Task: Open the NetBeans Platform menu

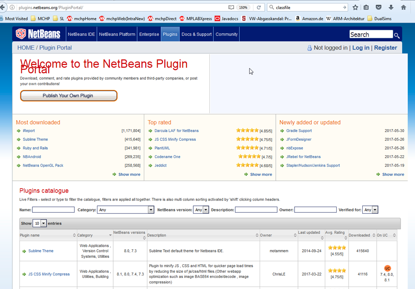Action: pos(117,34)
